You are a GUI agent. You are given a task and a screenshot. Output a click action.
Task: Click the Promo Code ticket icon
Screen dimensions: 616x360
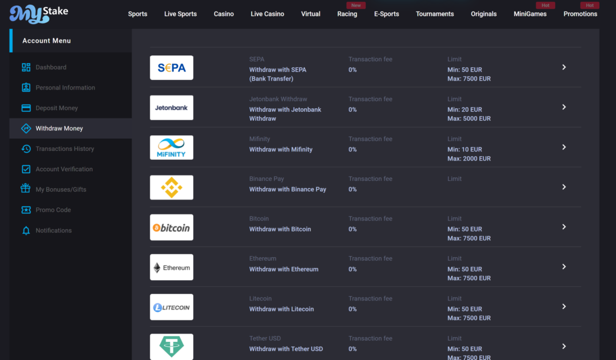[26, 210]
